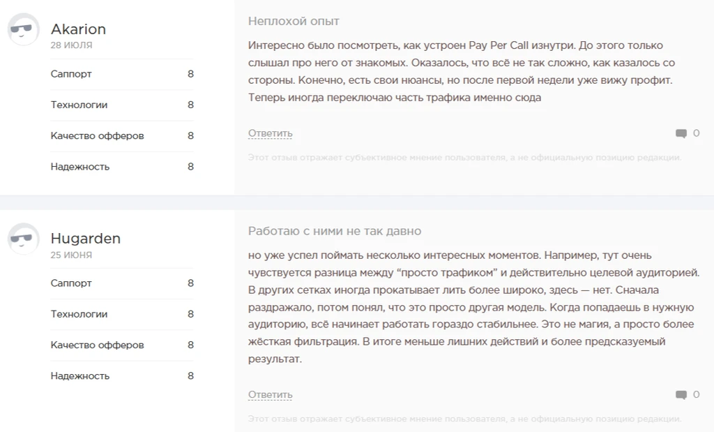The width and height of the screenshot is (714, 432).
Task: Click 'Саппорт' rating row for Akarion
Action: [122, 74]
